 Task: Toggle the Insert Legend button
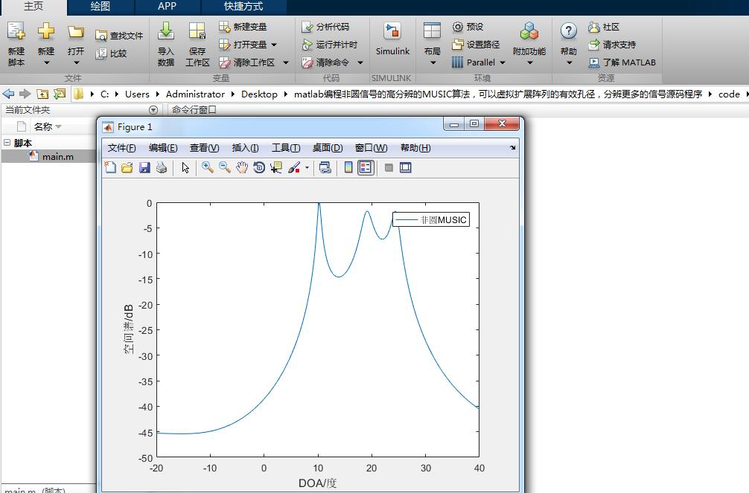coord(366,167)
